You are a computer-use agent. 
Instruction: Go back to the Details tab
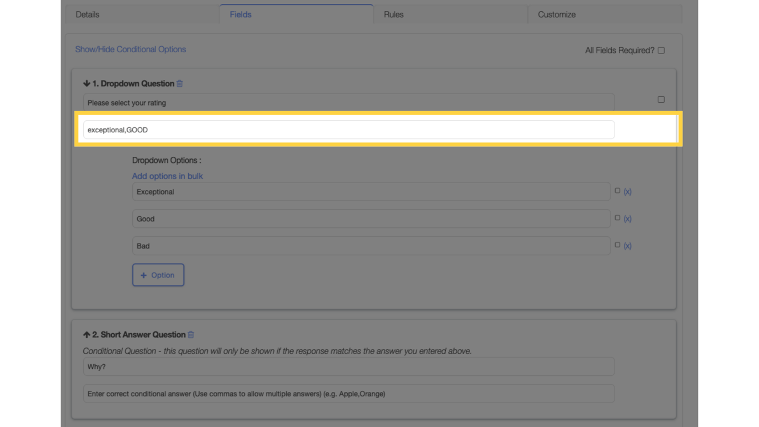(x=87, y=14)
